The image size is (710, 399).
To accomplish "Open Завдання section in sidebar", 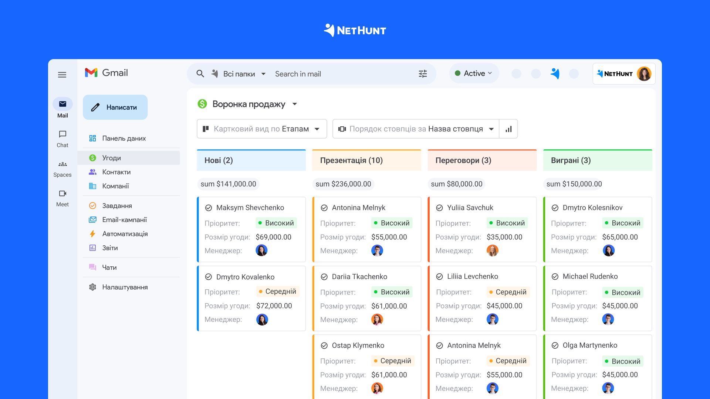I will coord(116,205).
